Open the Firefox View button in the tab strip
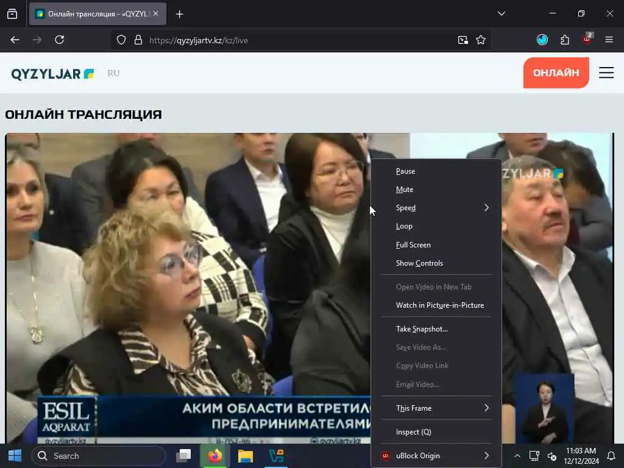The width and height of the screenshot is (624, 468). click(12, 14)
